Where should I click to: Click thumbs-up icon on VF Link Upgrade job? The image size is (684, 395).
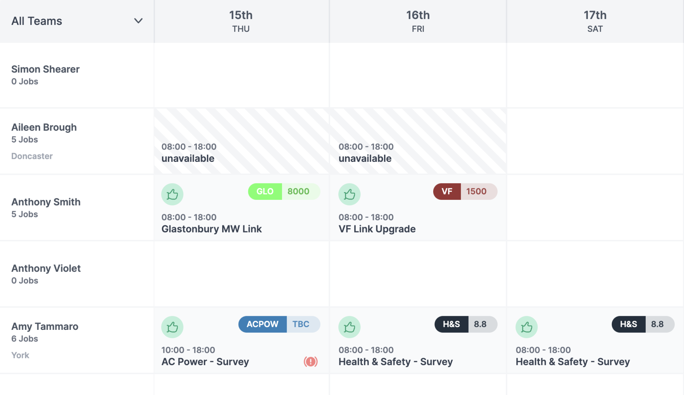pyautogui.click(x=349, y=194)
